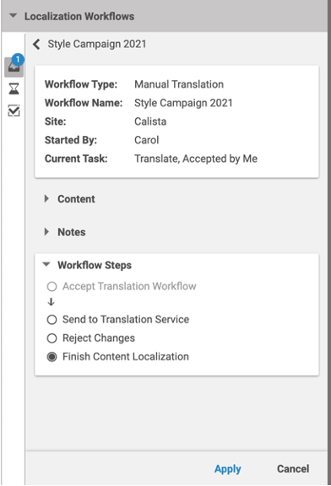Click the notification badge showing 1
The height and width of the screenshot is (486, 331).
[x=18, y=59]
